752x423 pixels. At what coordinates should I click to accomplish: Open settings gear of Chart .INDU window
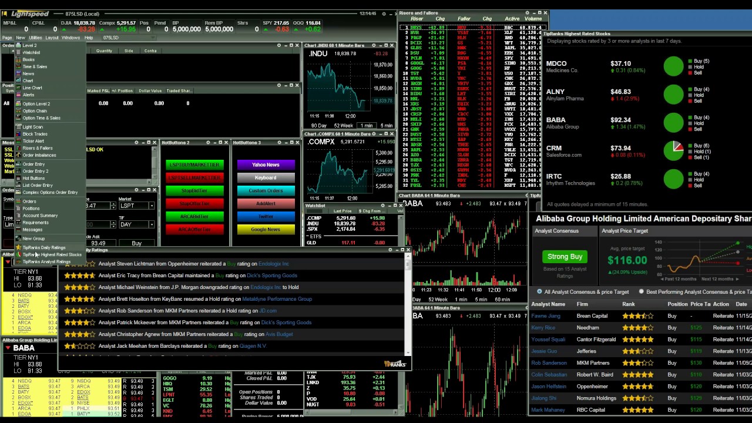[374, 45]
